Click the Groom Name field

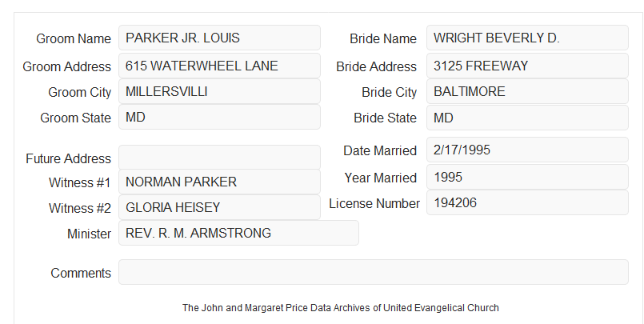point(219,38)
